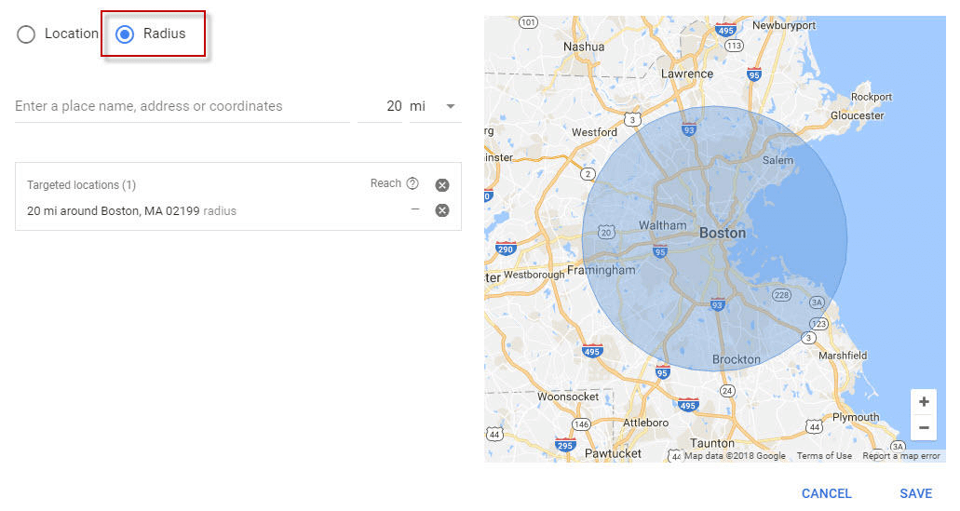Select the Location radio button
Screen dimensions: 960x511
click(26, 34)
